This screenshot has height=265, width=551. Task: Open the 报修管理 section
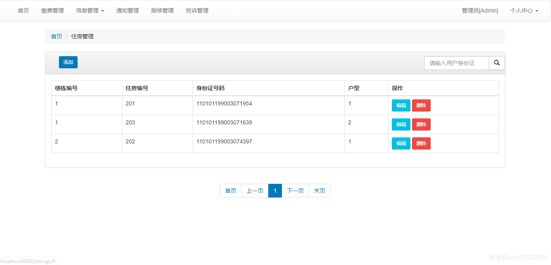[162, 11]
